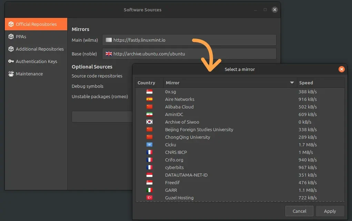Open Additional Repositories in sidebar
The image size is (352, 221).
point(36,49)
